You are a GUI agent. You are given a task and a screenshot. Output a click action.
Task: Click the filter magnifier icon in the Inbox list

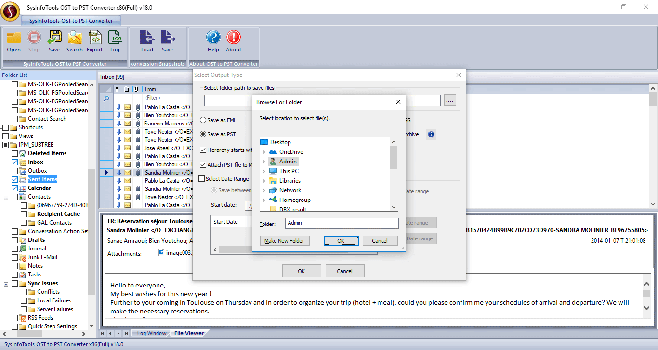[106, 98]
